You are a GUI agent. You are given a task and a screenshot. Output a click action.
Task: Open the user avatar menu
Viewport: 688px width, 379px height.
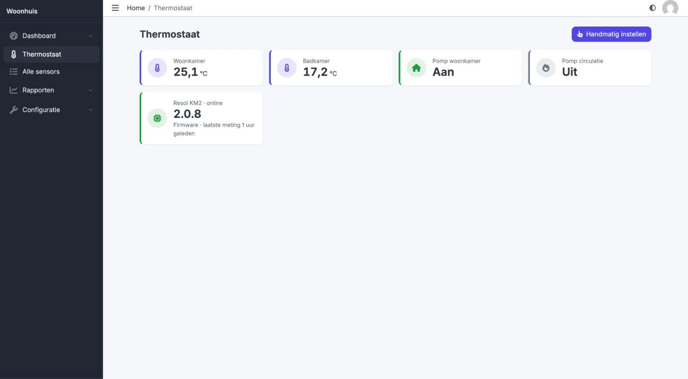click(x=670, y=8)
